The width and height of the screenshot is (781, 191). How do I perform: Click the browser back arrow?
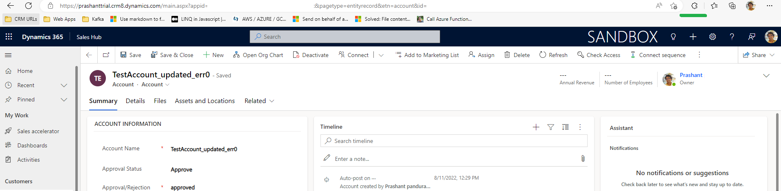[11, 6]
